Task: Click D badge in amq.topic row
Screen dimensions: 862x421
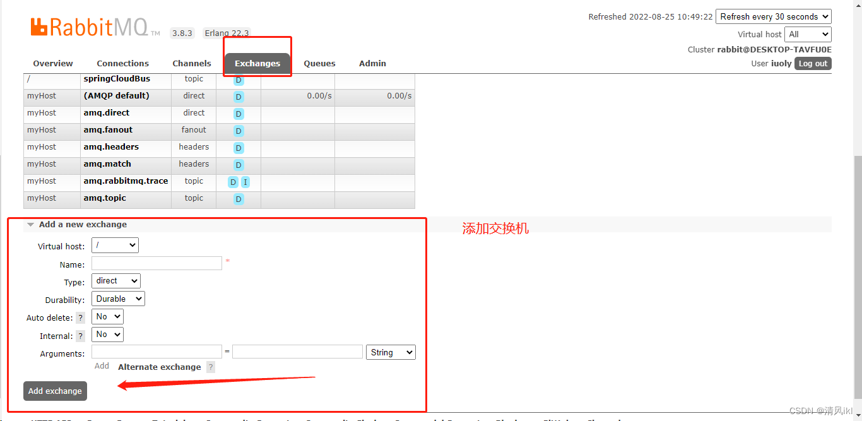Action: (239, 199)
